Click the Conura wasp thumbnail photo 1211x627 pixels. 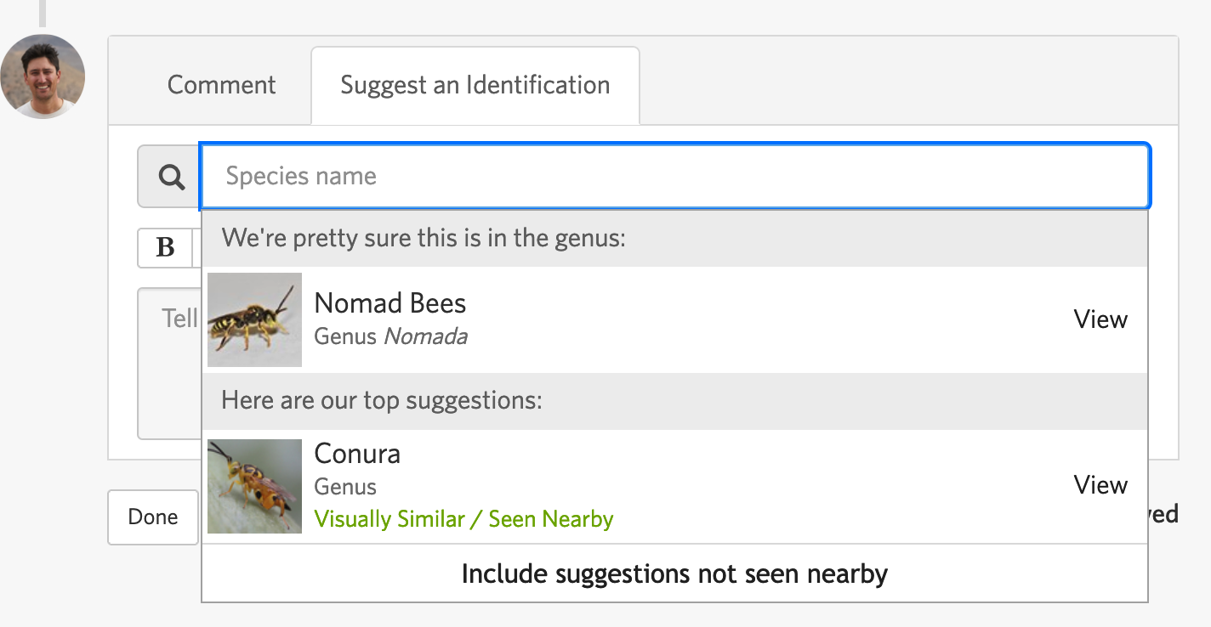[254, 486]
